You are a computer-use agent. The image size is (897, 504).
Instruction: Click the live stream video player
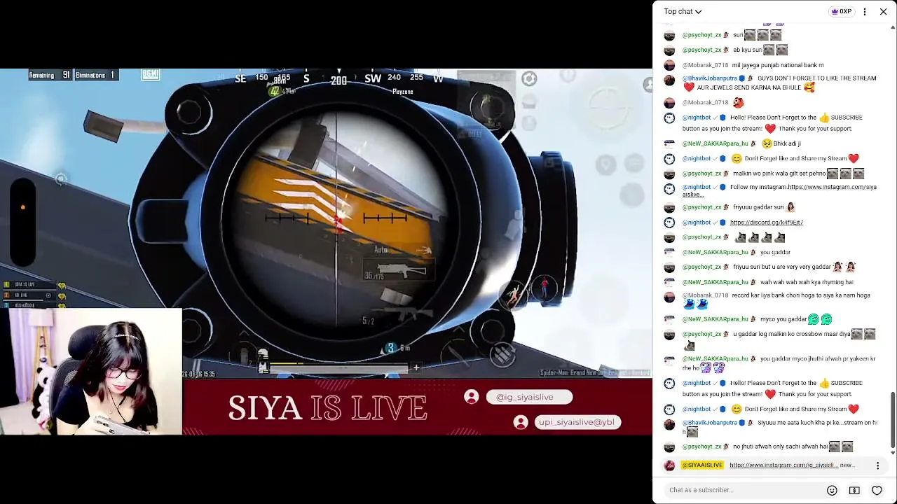click(326, 252)
